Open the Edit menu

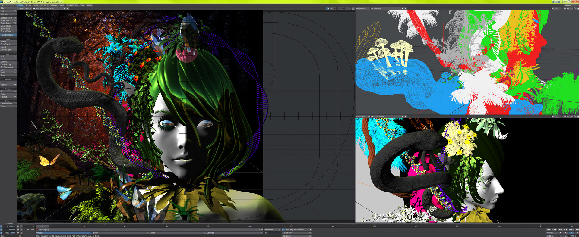(8, 8)
